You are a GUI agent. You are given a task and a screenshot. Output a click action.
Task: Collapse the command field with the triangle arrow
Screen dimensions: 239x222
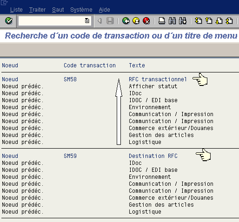click(100, 21)
